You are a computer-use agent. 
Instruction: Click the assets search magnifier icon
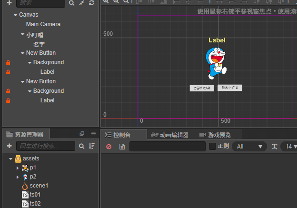click(82, 146)
